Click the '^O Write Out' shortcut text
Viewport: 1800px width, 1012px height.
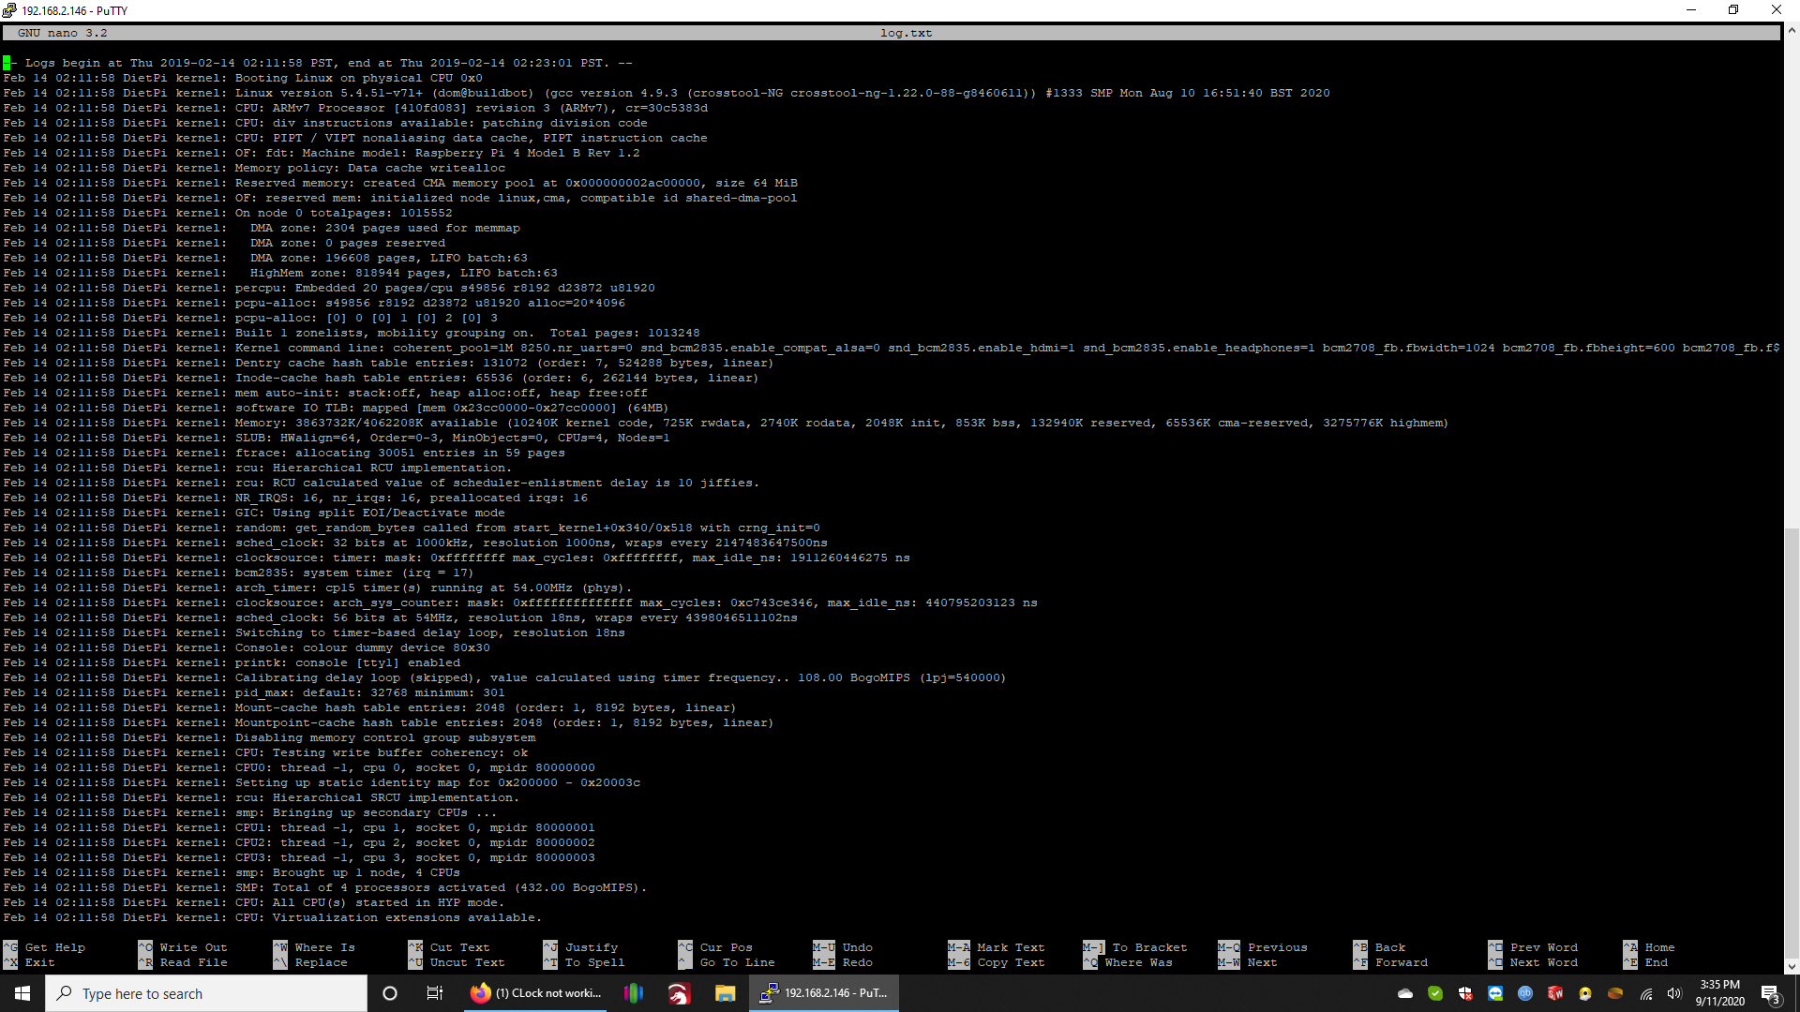[183, 947]
